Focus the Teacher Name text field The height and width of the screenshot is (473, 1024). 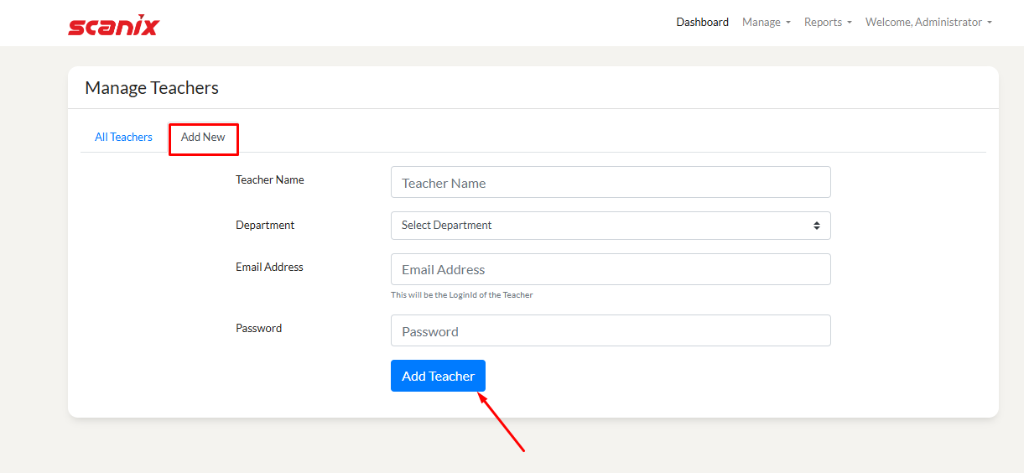pyautogui.click(x=610, y=183)
